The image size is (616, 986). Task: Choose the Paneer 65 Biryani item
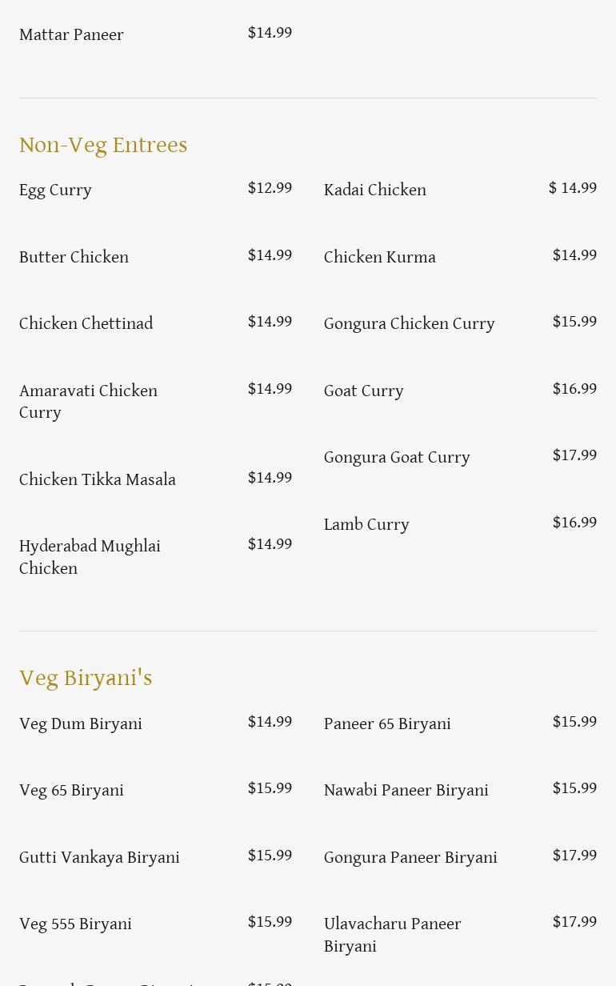pos(387,724)
